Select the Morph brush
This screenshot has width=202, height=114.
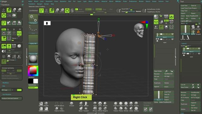coord(105,104)
